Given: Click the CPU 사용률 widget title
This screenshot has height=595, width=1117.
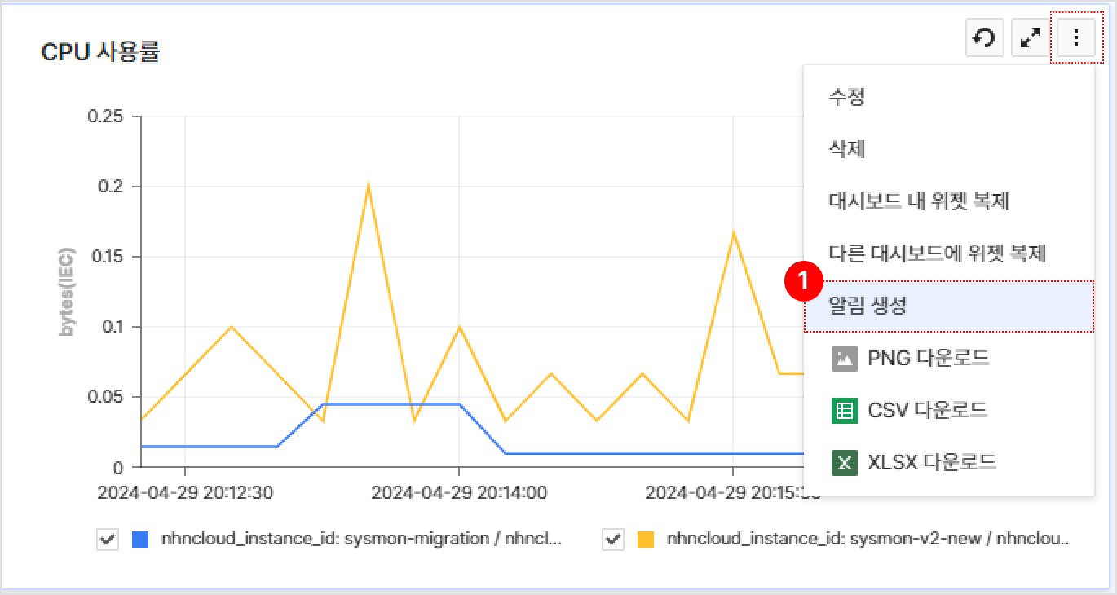Looking at the screenshot, I should 100,52.
